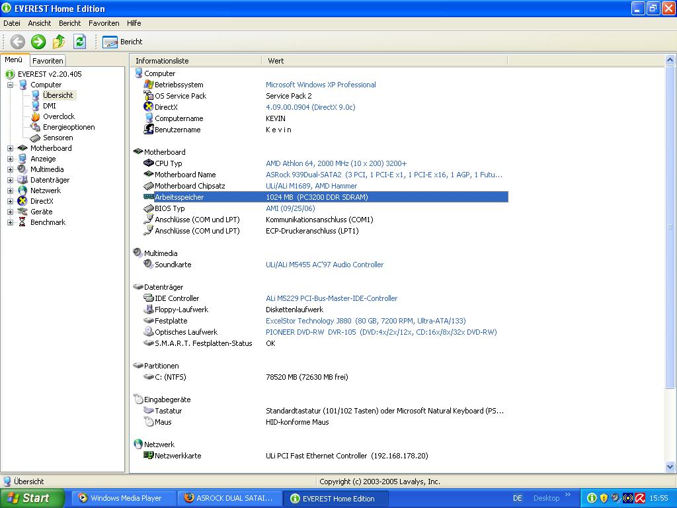Select the Energieoptionen icon in tree
Viewport: 677px width, 508px height.
(36, 127)
